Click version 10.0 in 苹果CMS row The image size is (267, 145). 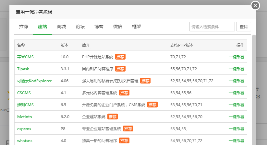65,57
